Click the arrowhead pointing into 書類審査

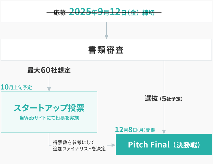[x=106, y=37]
